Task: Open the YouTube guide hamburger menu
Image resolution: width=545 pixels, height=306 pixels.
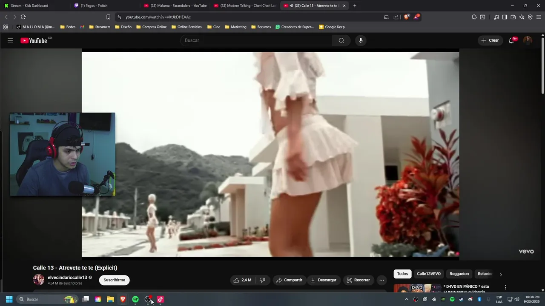Action: tap(10, 40)
